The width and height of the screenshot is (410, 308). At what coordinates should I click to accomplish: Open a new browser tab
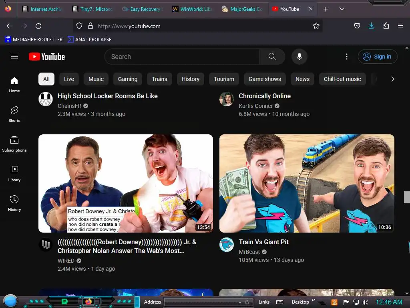(326, 9)
